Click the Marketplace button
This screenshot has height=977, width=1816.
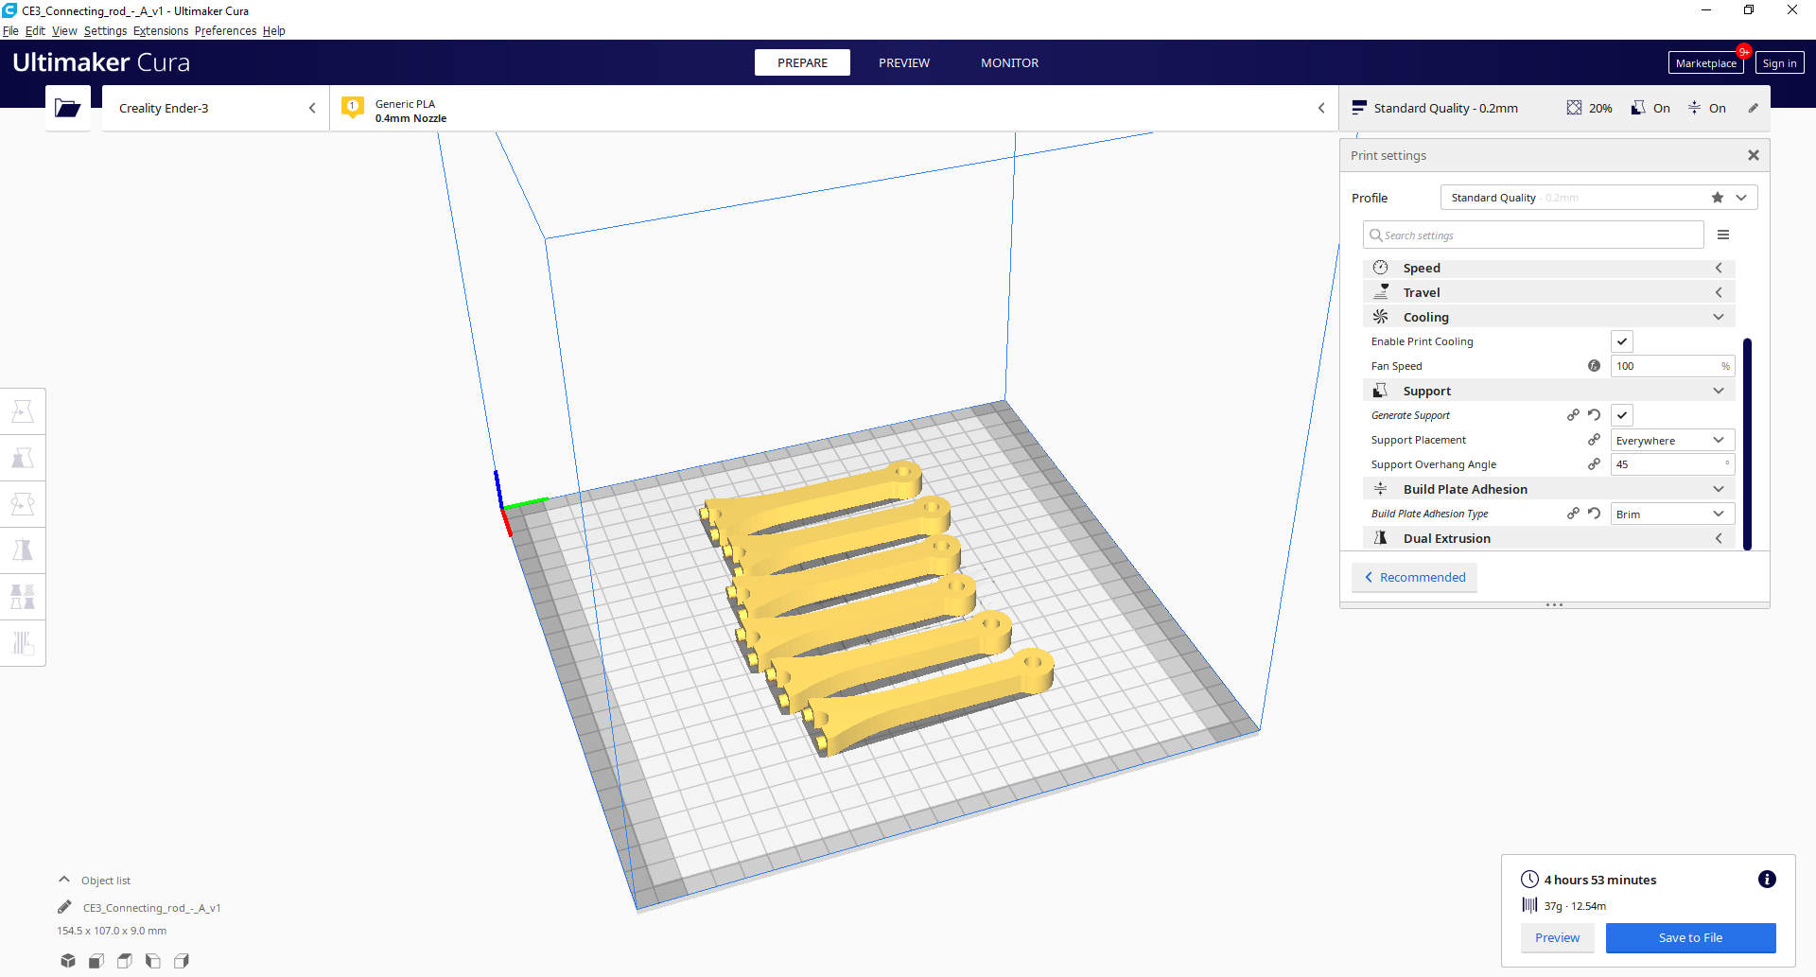(x=1705, y=63)
